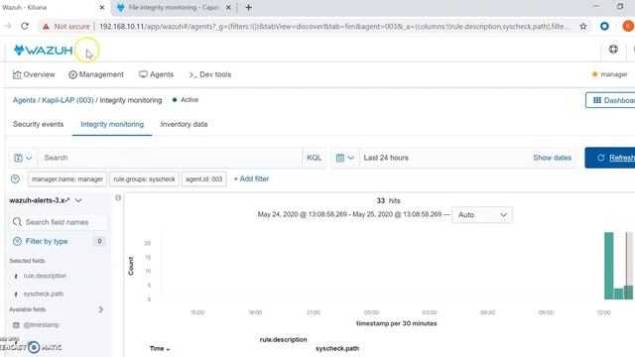The height and width of the screenshot is (357, 635).
Task: Select the Integrity monitoring tab
Action: pyautogui.click(x=112, y=124)
